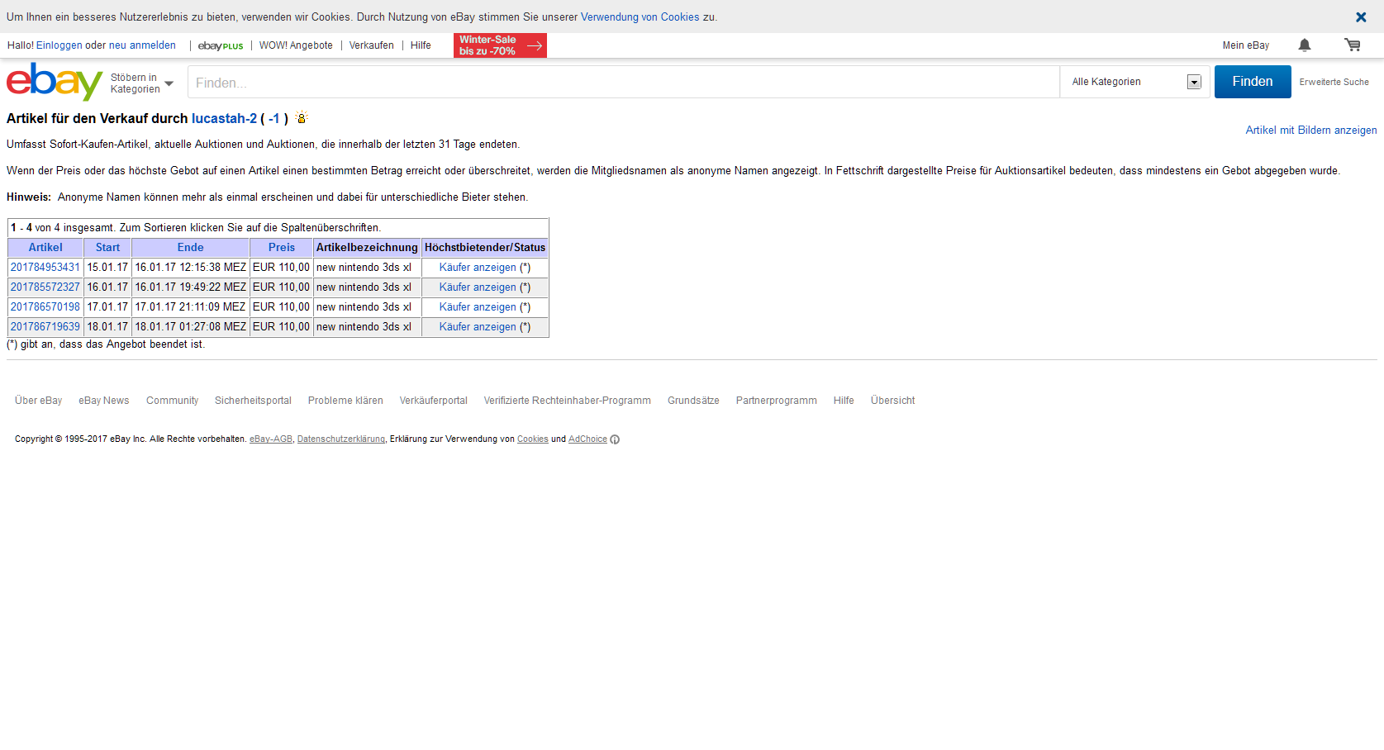Open Erweiterte Suche
Image resolution: width=1384 pixels, height=750 pixels.
pyautogui.click(x=1334, y=82)
